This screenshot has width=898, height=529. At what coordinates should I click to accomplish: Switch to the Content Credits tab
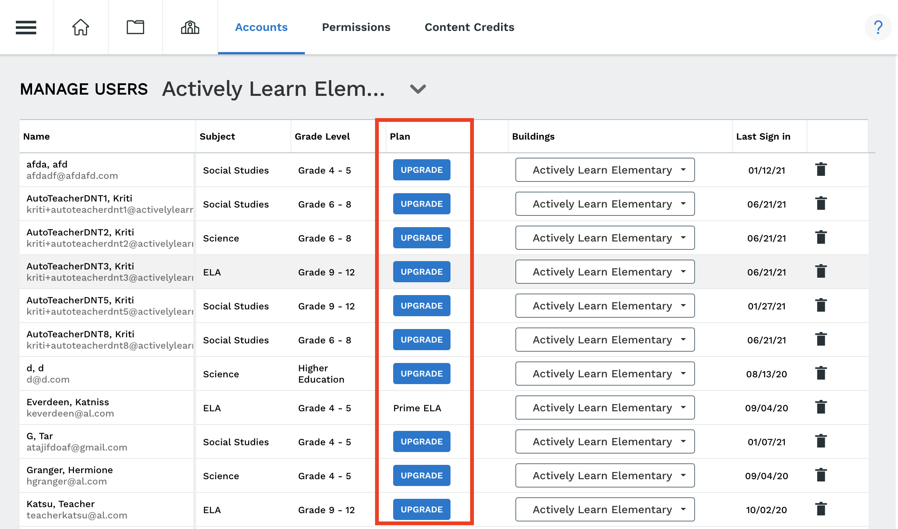point(469,27)
